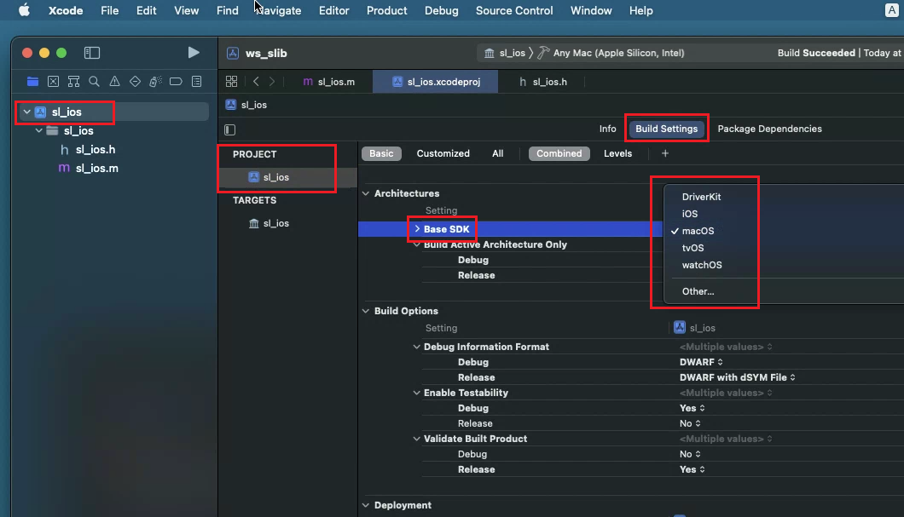Viewport: 904px width, 517px height.
Task: Show the Project navigator folder icon
Action: coord(33,81)
